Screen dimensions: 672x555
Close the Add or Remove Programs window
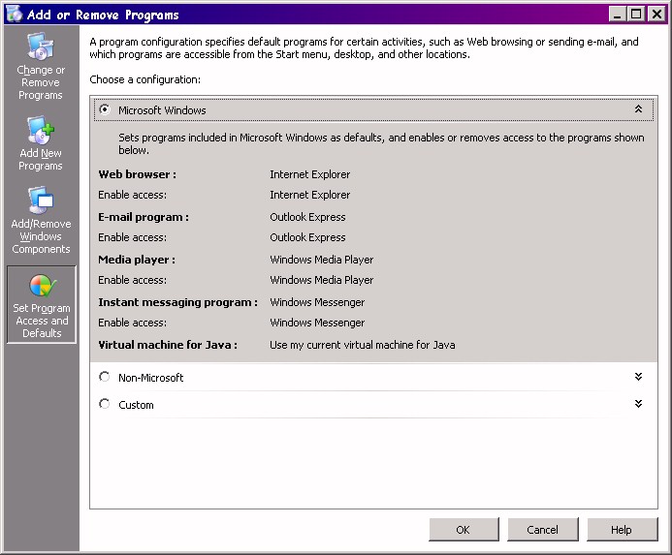click(656, 15)
